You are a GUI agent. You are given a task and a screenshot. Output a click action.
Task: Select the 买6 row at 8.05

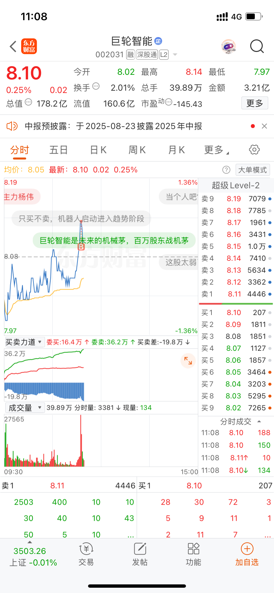(x=236, y=372)
